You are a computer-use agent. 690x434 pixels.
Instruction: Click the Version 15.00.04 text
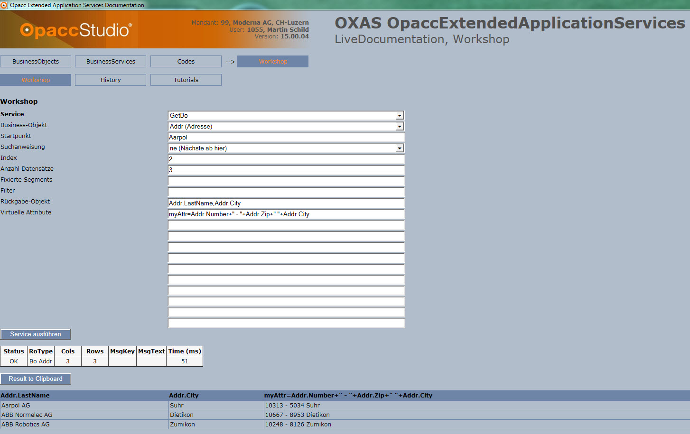pyautogui.click(x=281, y=37)
